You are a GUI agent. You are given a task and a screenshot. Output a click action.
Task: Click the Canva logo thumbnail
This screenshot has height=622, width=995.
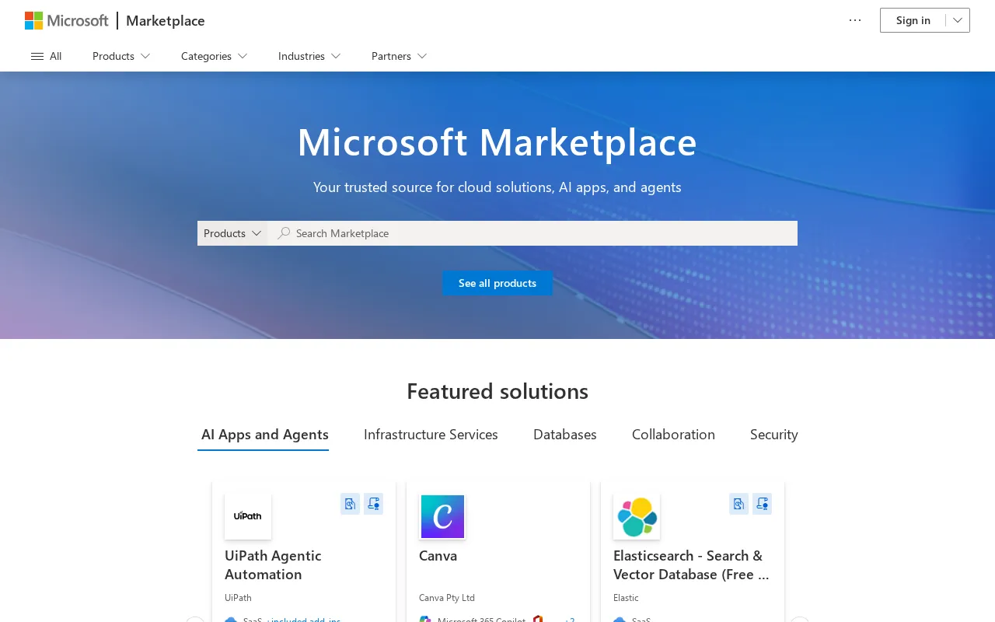point(442,516)
